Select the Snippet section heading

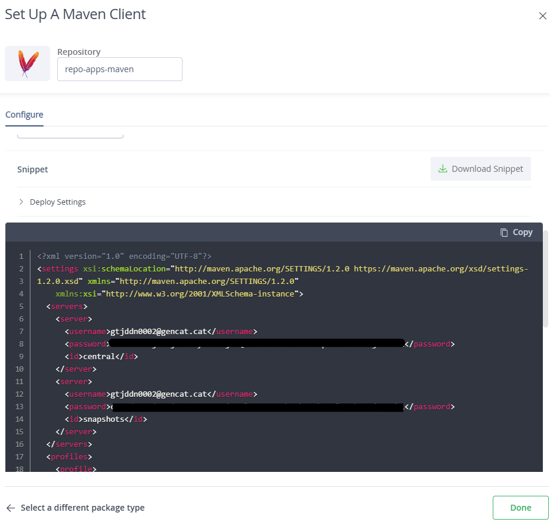pos(32,169)
